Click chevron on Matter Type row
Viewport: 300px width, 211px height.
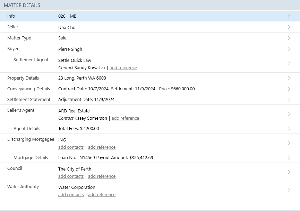[289, 38]
